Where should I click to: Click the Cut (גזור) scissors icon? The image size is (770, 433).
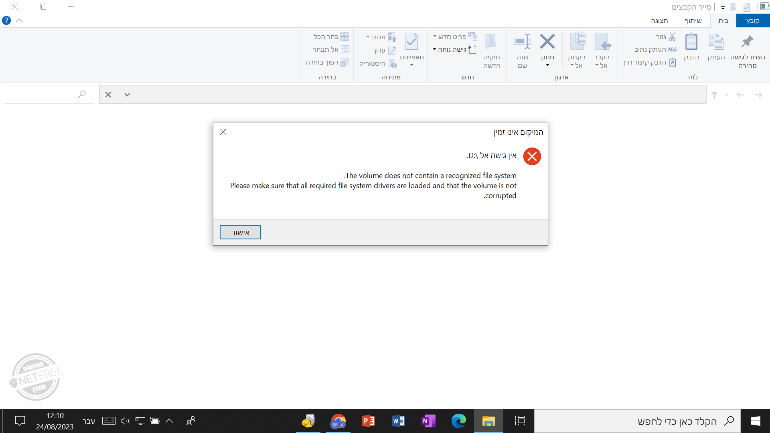click(672, 37)
